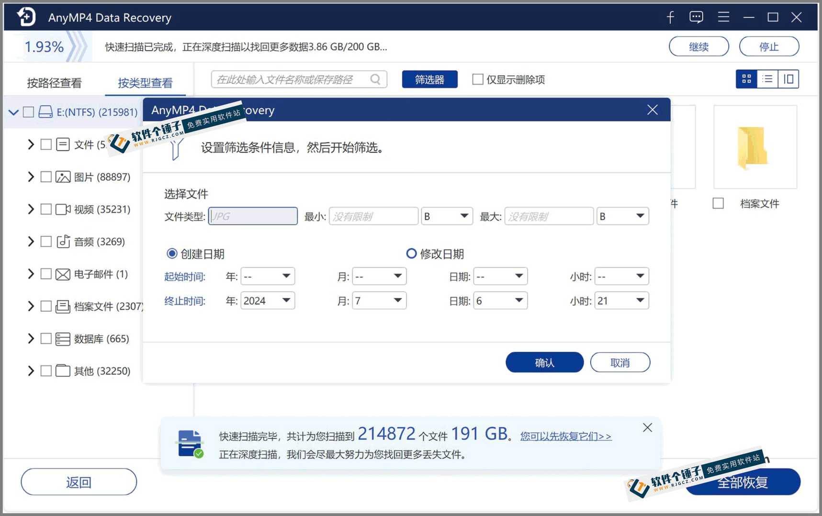822x516 pixels.
Task: Open the 您可以先恢复它们 link
Action: pyautogui.click(x=565, y=437)
